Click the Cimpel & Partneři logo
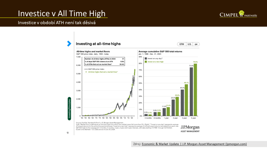This screenshot has width=267, height=150. (x=238, y=15)
